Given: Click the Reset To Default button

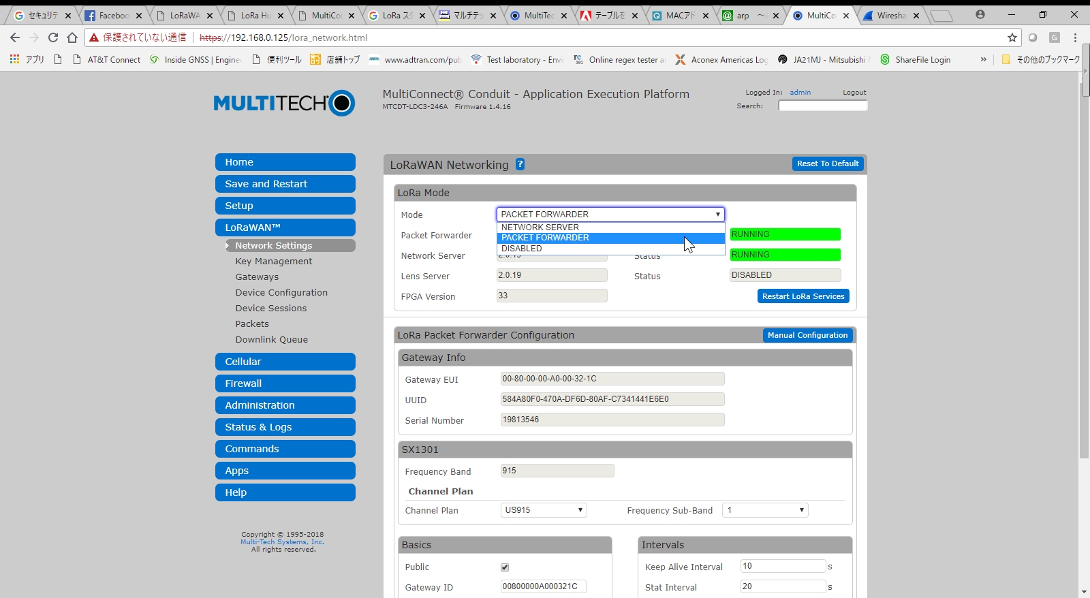Looking at the screenshot, I should coord(828,163).
